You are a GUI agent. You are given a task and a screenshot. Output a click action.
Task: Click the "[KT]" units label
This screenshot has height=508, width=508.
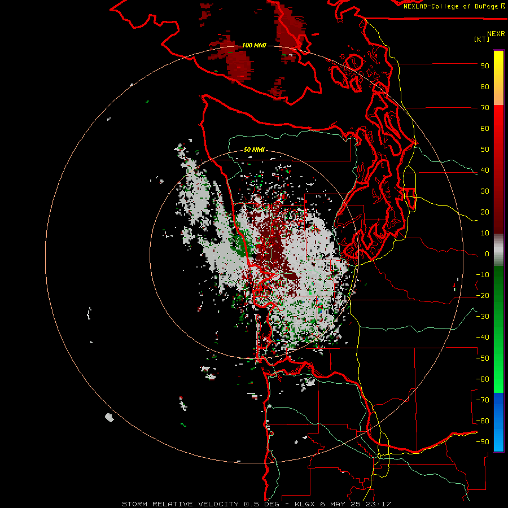[x=482, y=39]
